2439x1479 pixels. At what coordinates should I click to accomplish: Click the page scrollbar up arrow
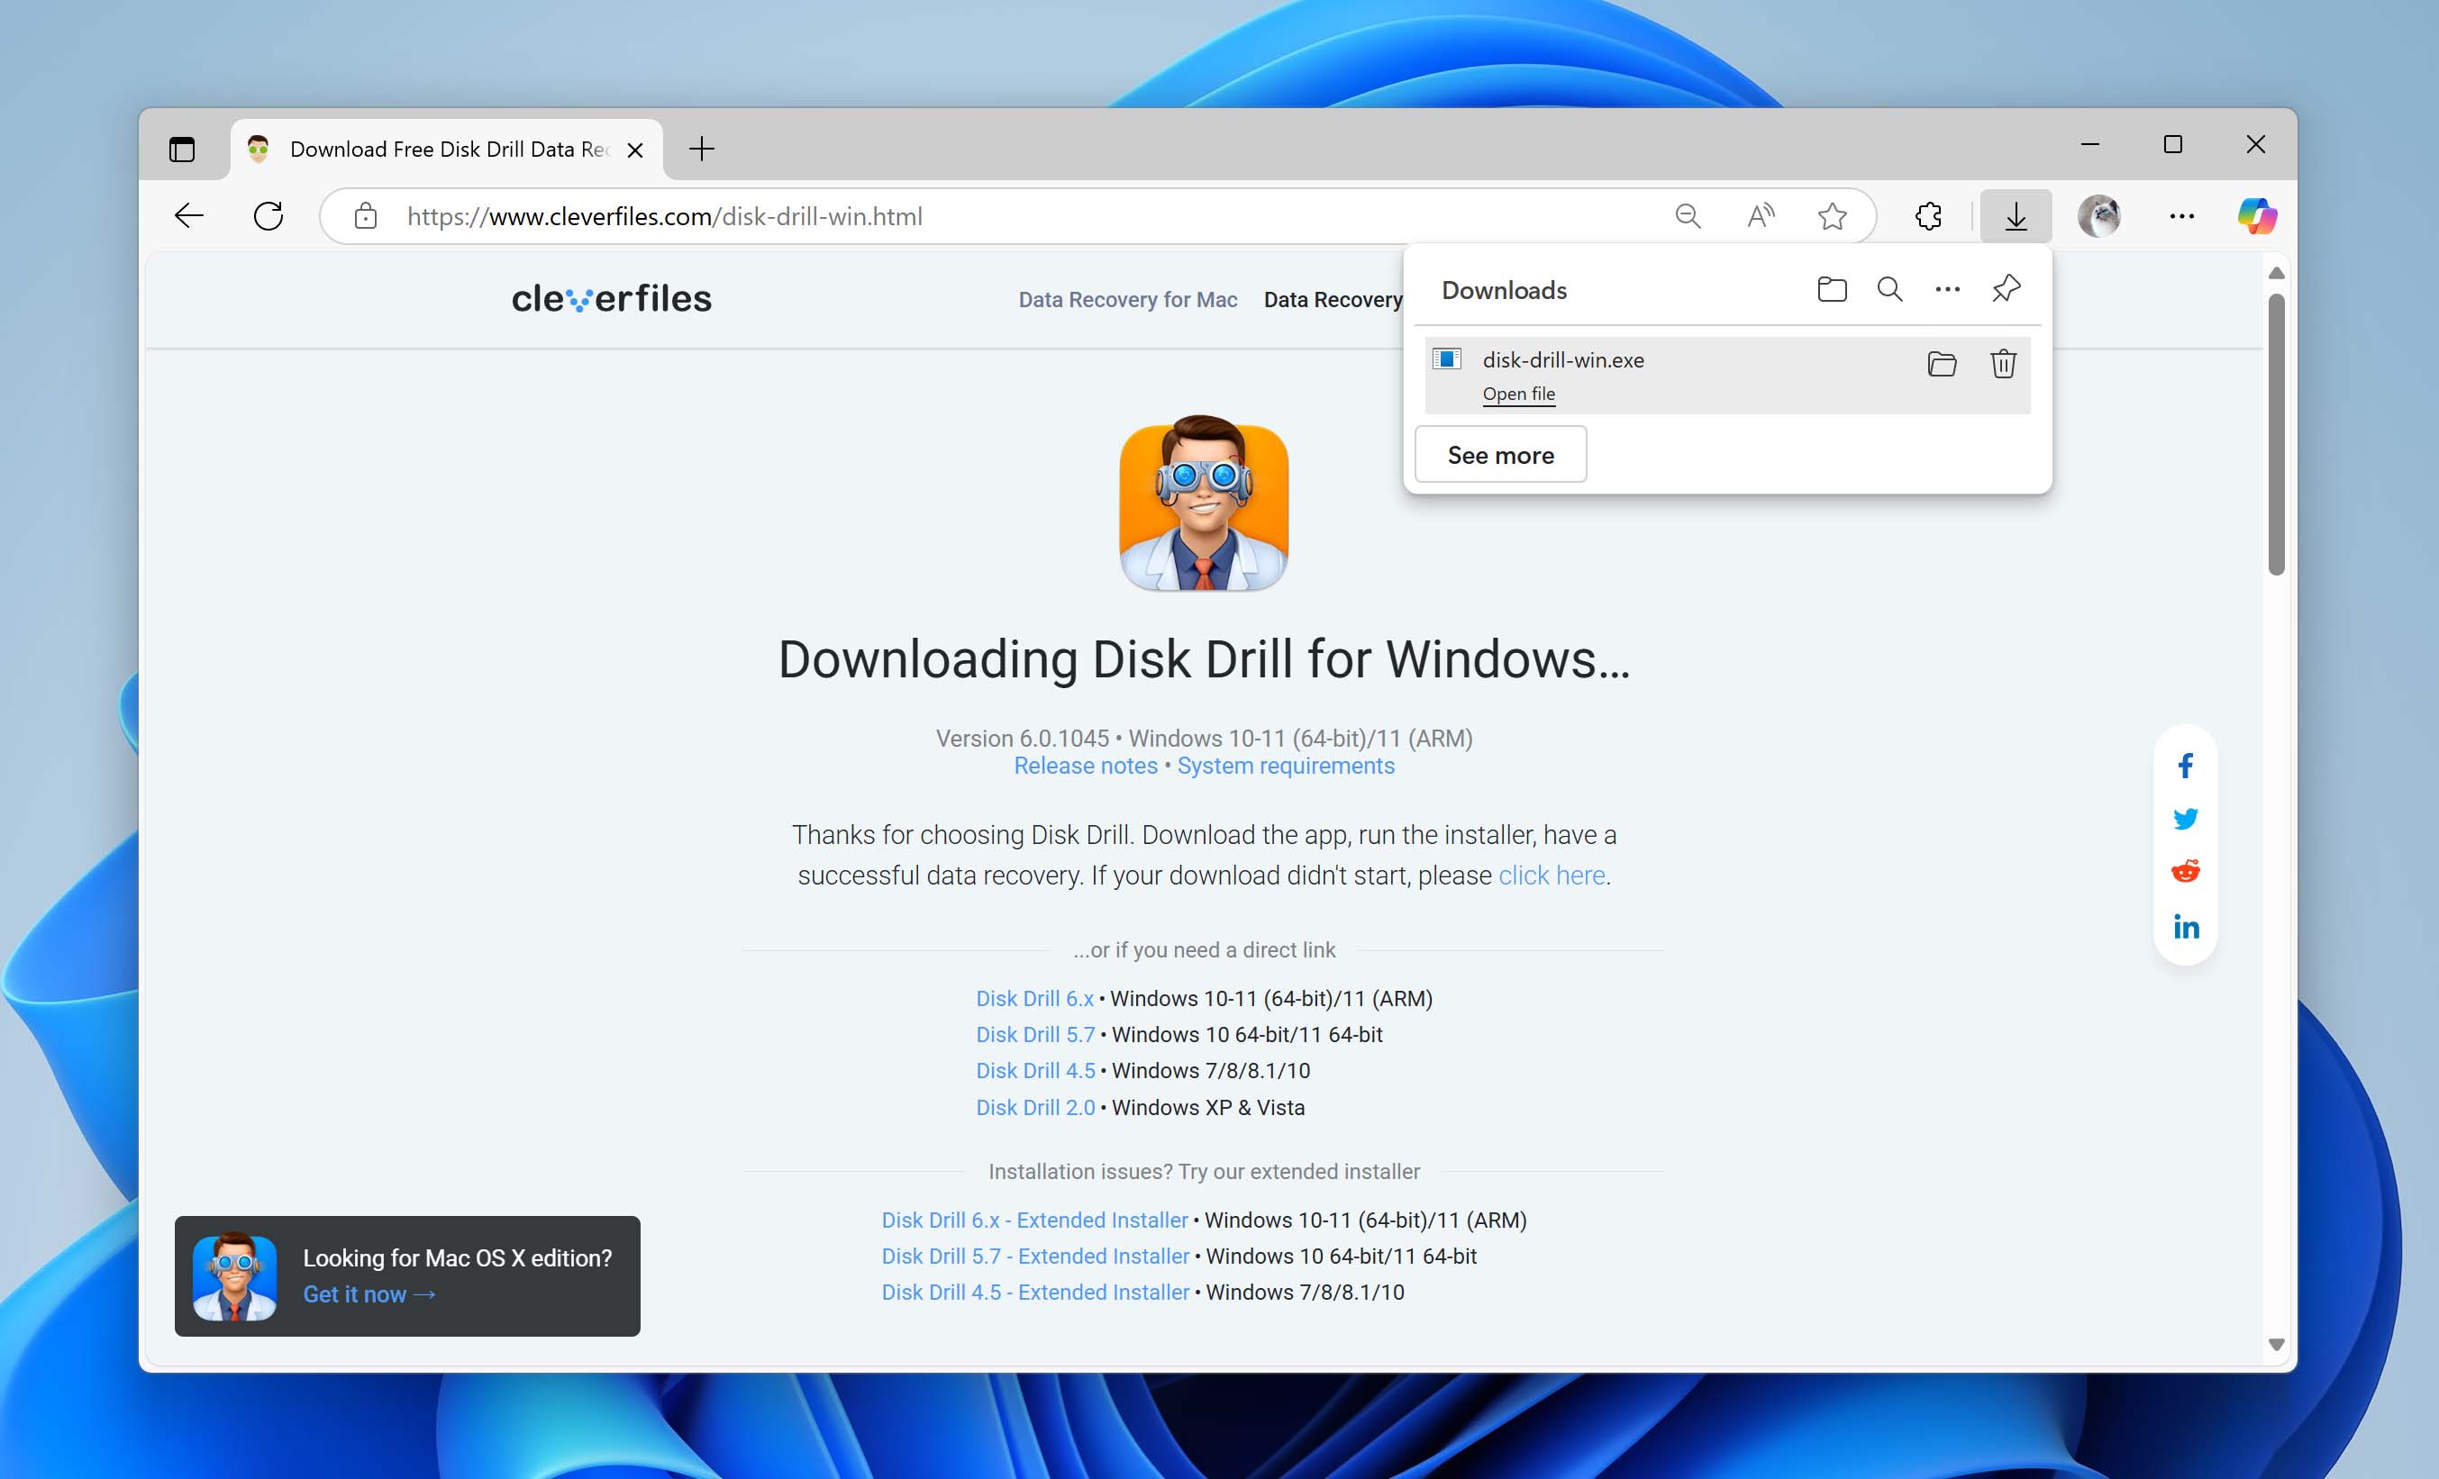2277,272
